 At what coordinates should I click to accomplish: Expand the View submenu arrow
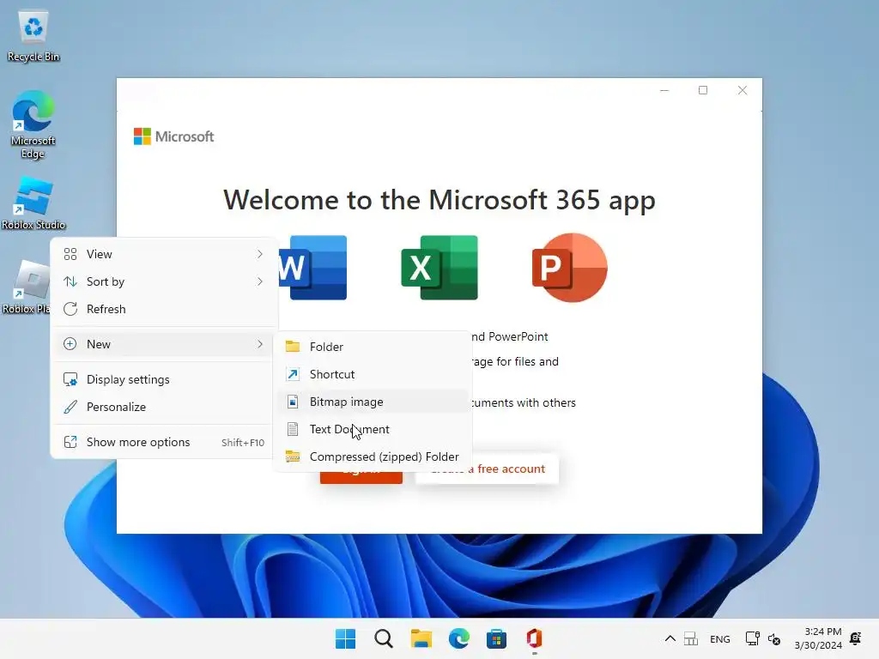[x=259, y=254]
